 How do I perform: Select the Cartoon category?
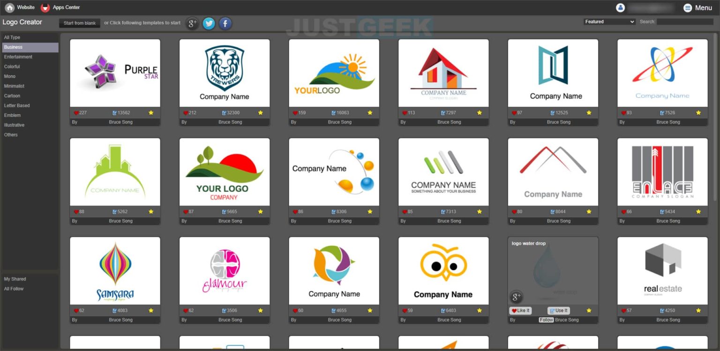(x=30, y=96)
